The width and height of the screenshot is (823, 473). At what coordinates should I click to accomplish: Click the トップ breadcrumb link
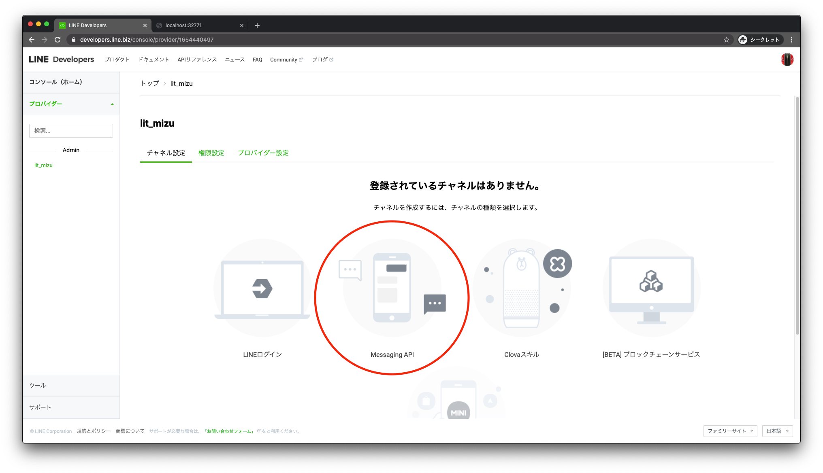coord(150,83)
